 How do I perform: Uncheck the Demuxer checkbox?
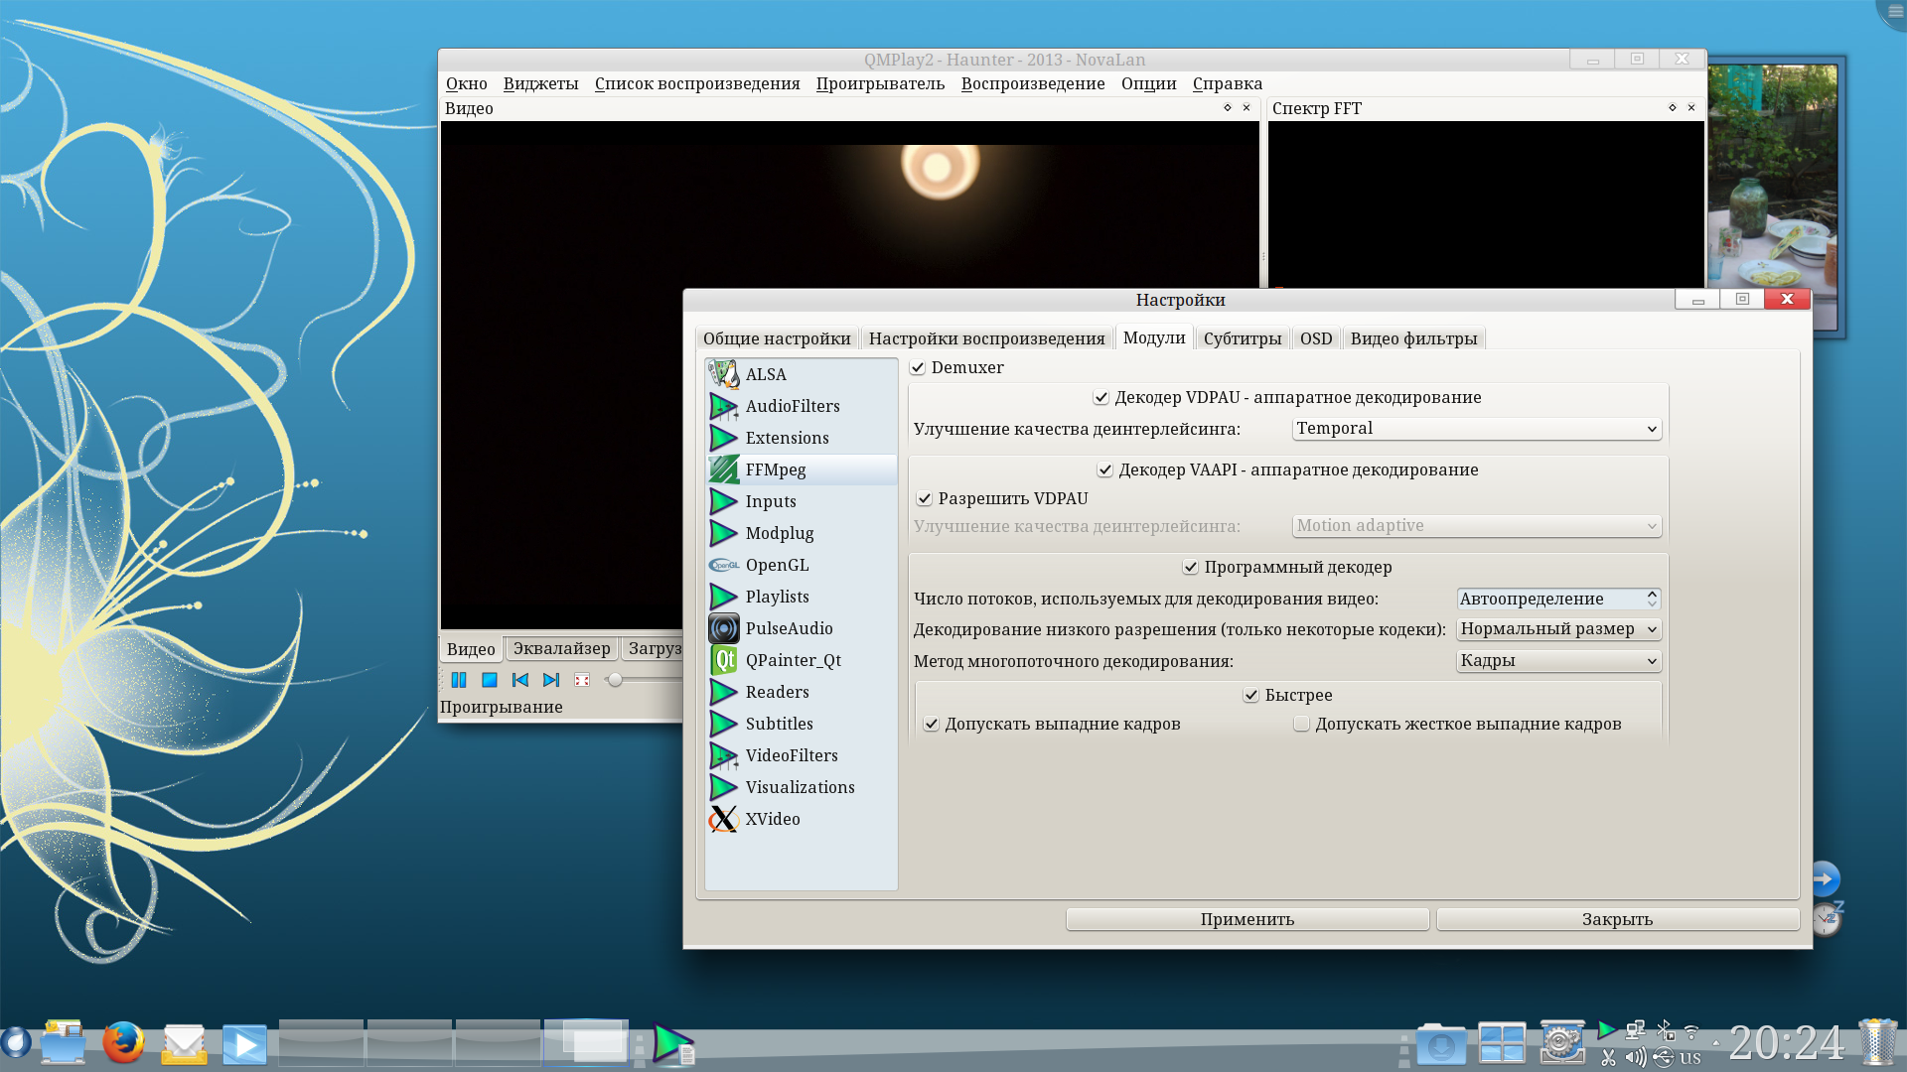(x=918, y=368)
